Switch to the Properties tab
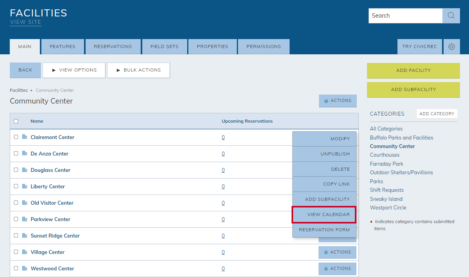 click(213, 46)
